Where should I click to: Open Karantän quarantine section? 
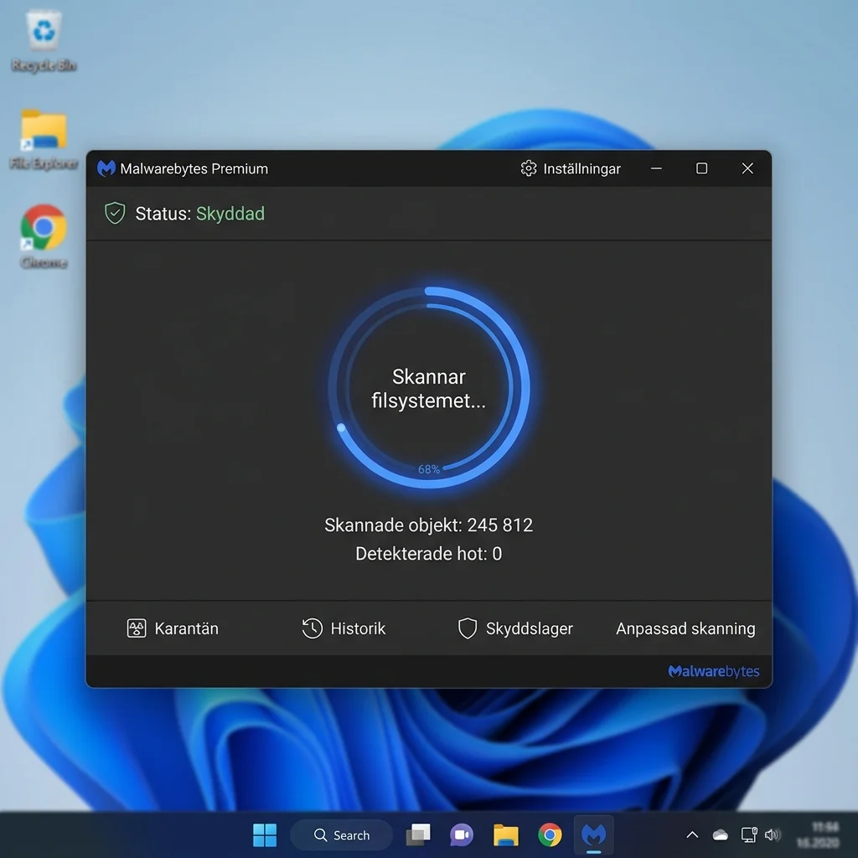[x=173, y=628]
